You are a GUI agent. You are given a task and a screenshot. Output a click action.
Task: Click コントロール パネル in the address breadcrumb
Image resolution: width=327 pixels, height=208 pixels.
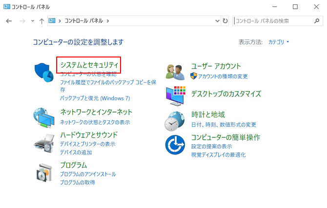pos(83,21)
